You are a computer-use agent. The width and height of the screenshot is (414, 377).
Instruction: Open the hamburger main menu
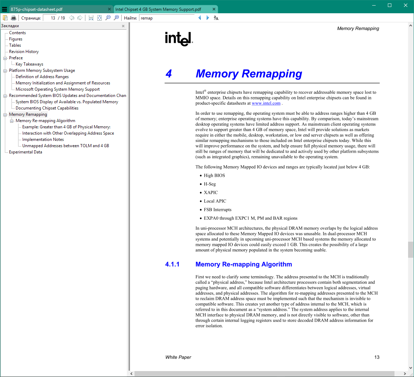[x=5, y=9]
